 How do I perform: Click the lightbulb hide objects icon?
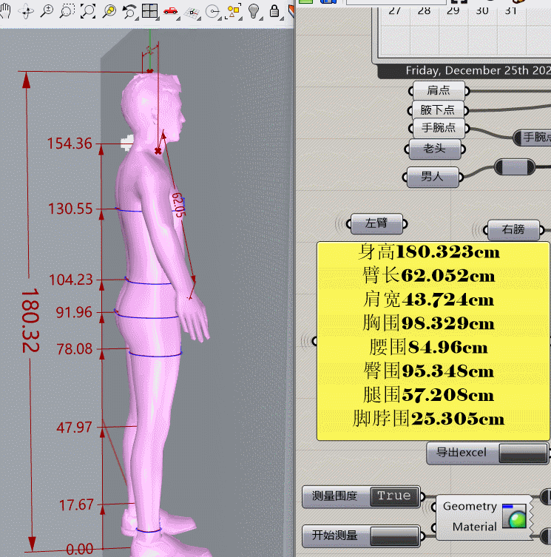pyautogui.click(x=254, y=11)
